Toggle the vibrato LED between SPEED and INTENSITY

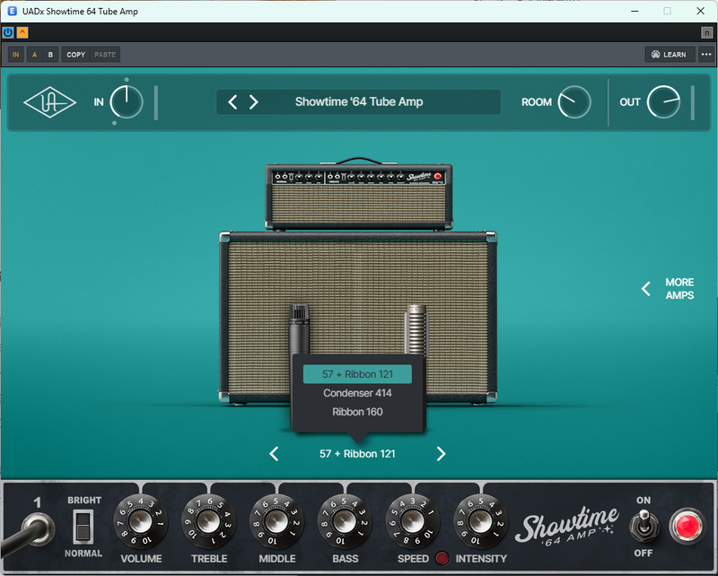[x=442, y=558]
